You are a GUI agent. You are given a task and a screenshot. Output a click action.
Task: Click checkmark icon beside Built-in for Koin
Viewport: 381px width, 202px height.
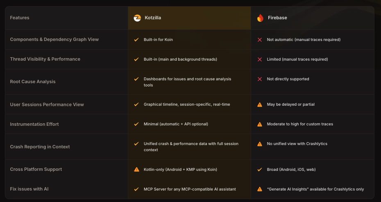[x=136, y=39]
